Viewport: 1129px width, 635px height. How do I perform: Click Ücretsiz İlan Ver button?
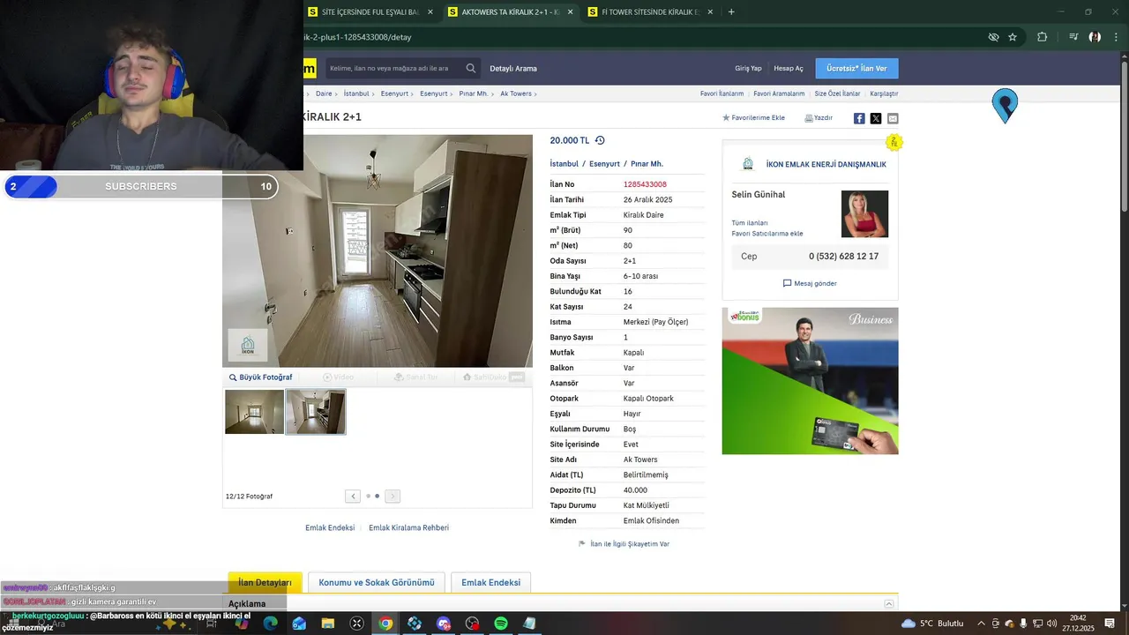tap(856, 68)
